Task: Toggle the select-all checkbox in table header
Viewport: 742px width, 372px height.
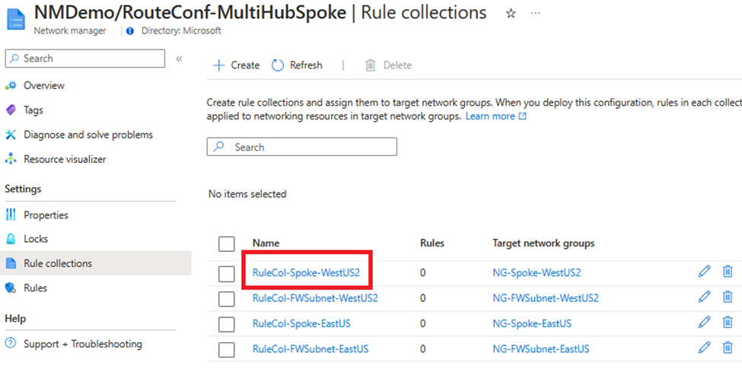Action: [x=226, y=243]
